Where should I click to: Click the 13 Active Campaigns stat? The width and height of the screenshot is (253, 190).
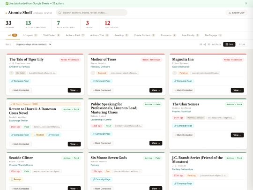(36, 24)
